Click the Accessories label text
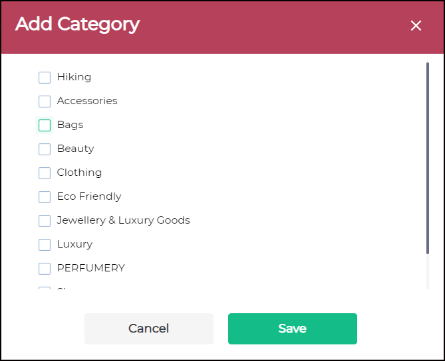The height and width of the screenshot is (361, 445). pyautogui.click(x=87, y=101)
